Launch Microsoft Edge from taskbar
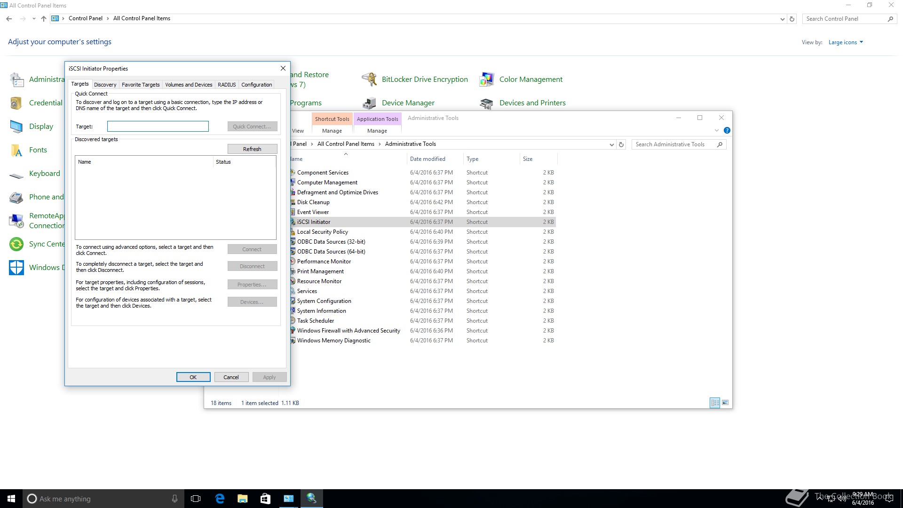This screenshot has width=903, height=508. pyautogui.click(x=220, y=499)
